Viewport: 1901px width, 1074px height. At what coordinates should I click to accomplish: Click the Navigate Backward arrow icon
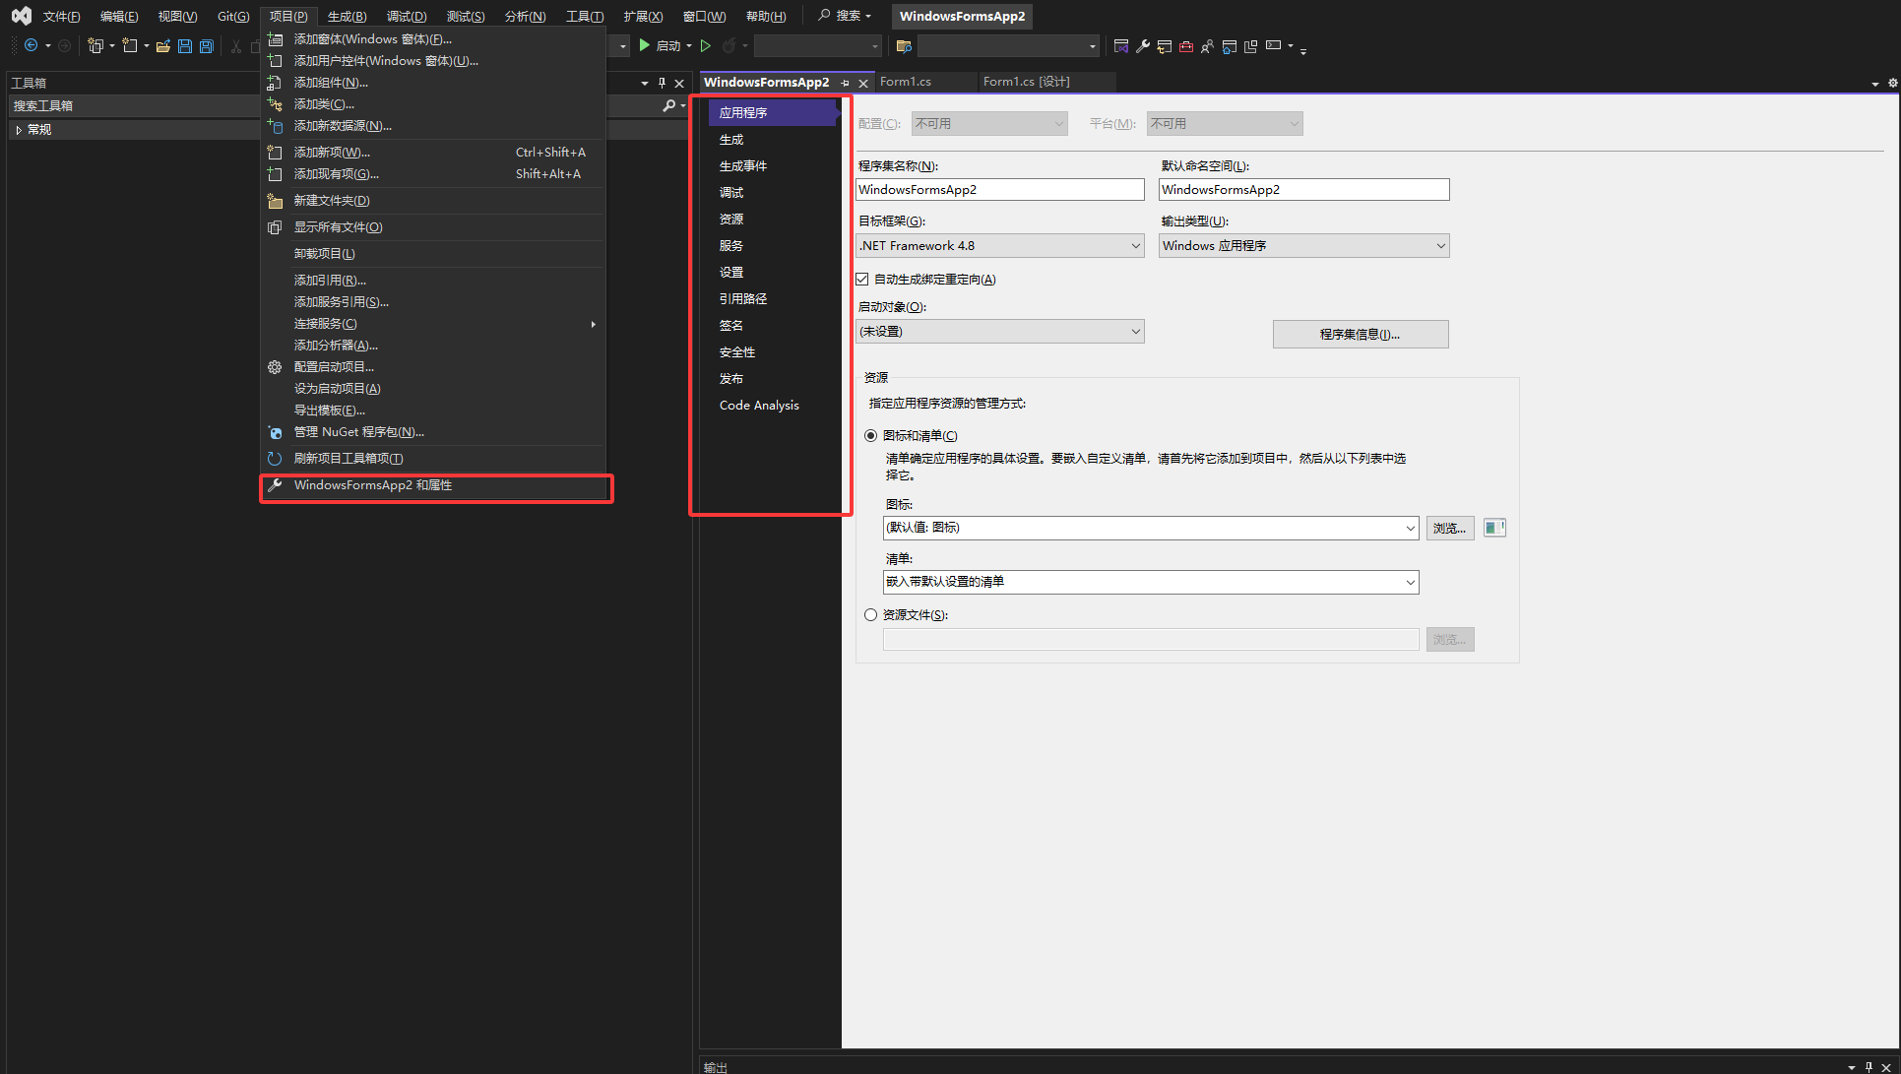pos(31,46)
